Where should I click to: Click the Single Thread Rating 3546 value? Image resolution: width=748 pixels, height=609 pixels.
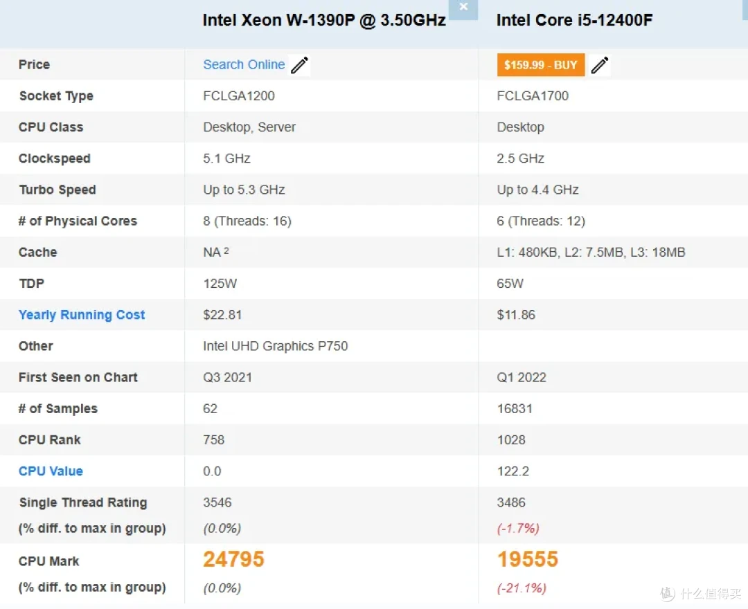[217, 502]
